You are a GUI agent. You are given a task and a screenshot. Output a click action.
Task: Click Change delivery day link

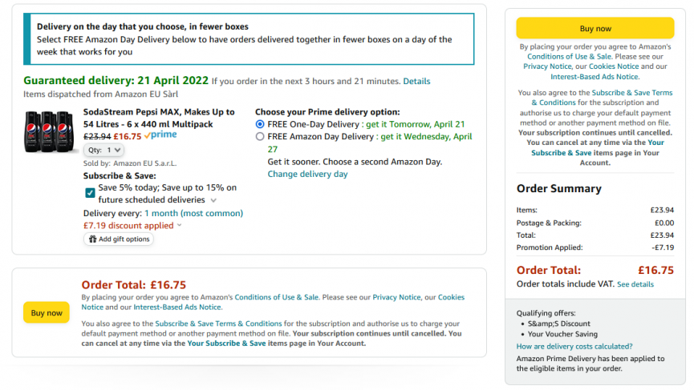307,174
